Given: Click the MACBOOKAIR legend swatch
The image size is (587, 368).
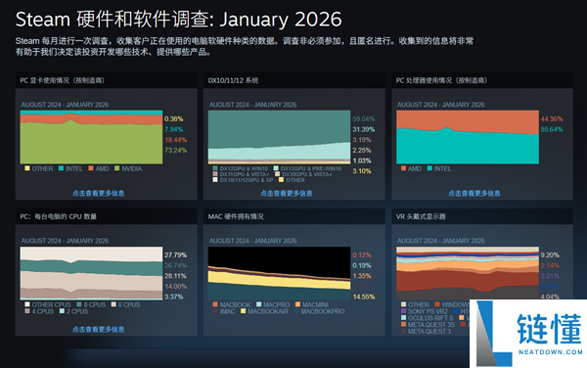Looking at the screenshot, I should (244, 311).
